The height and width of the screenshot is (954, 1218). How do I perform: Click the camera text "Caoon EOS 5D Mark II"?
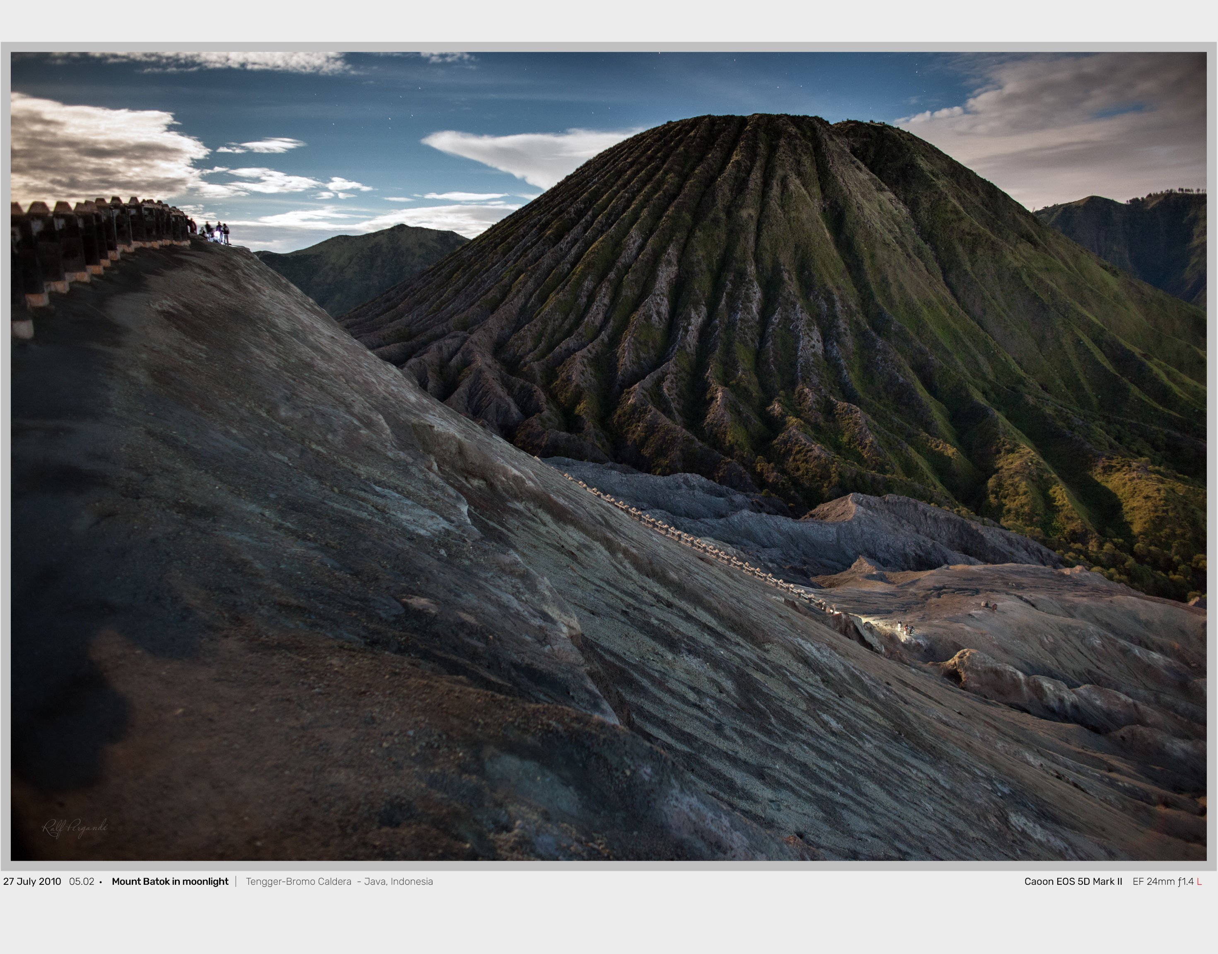tap(1073, 881)
